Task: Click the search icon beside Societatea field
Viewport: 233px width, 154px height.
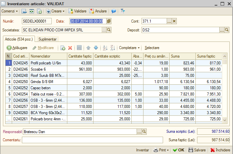Action: 109,30
